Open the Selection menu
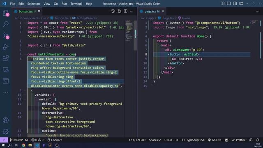Screen dimensions: 263x148 (x=34, y=4)
